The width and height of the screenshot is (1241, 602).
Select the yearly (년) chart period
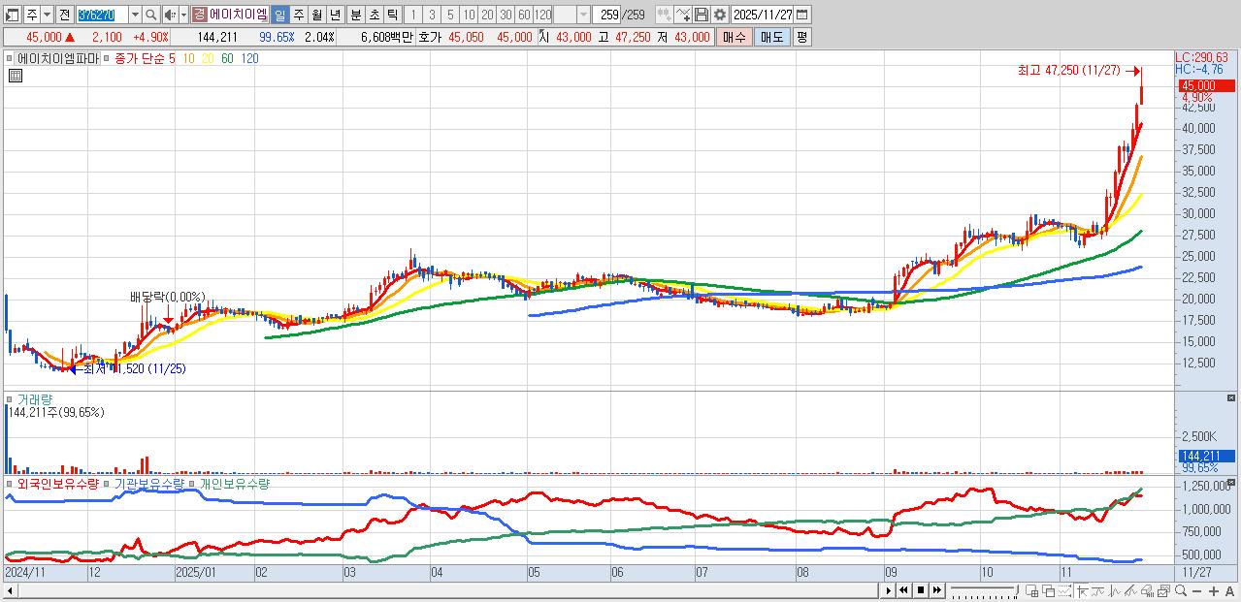coord(335,15)
